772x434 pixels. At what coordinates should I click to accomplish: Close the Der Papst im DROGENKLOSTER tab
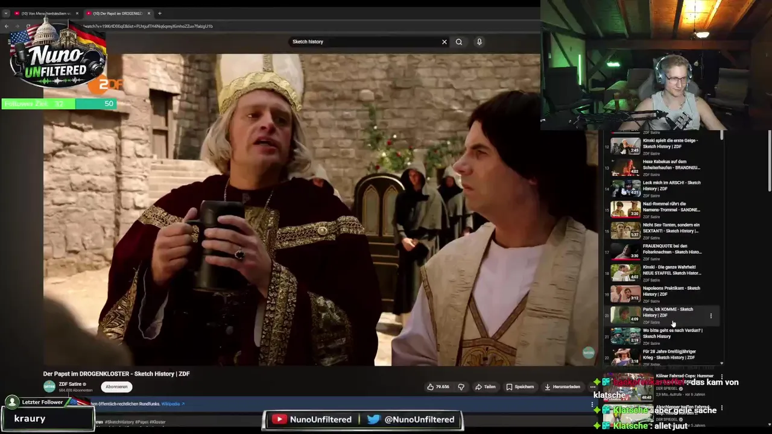[149, 13]
